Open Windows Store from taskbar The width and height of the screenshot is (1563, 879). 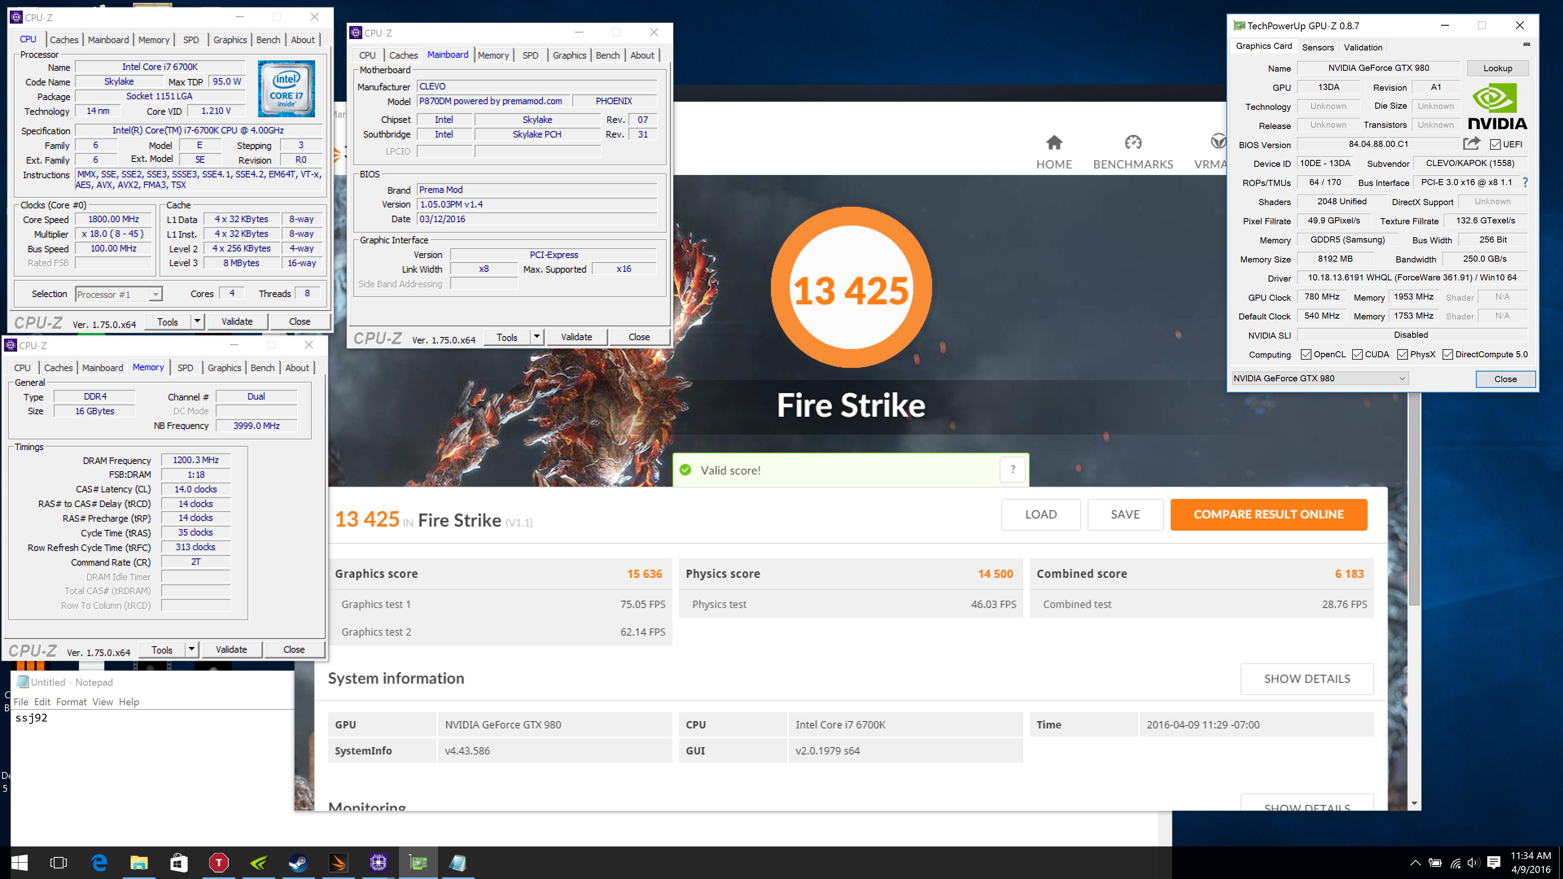[x=179, y=863]
